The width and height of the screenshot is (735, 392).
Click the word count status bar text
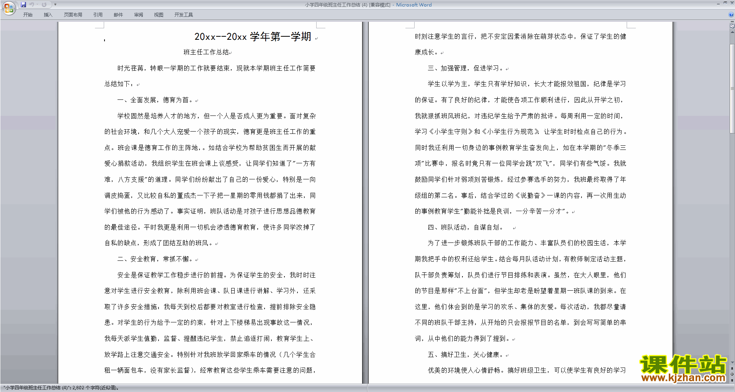pyautogui.click(x=61, y=388)
